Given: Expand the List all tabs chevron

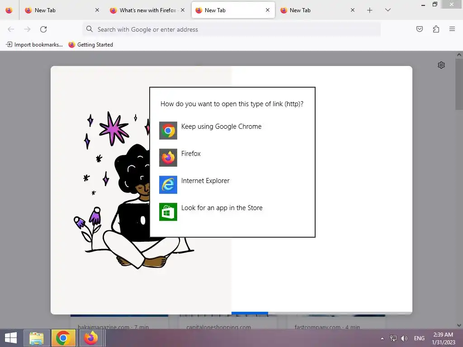Looking at the screenshot, I should tap(388, 10).
